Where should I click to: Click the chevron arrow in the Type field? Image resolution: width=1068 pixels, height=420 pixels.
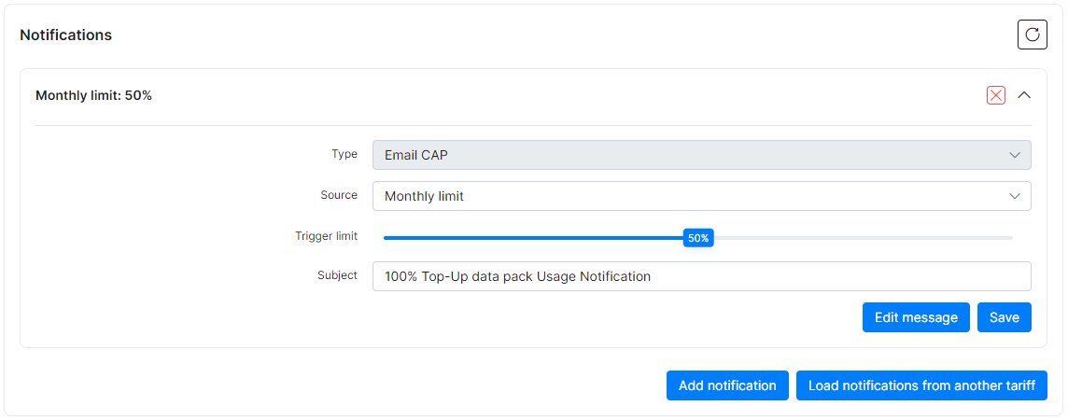[x=1015, y=155]
